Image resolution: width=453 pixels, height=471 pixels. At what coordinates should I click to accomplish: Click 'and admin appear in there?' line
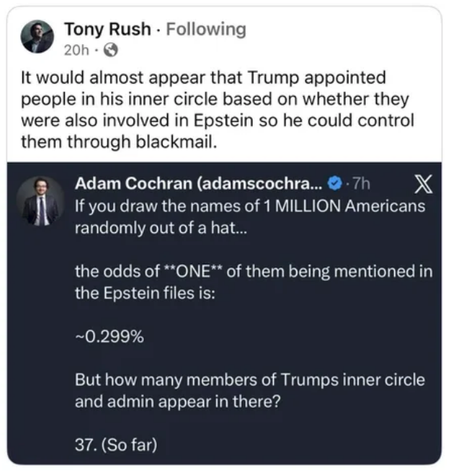(177, 402)
